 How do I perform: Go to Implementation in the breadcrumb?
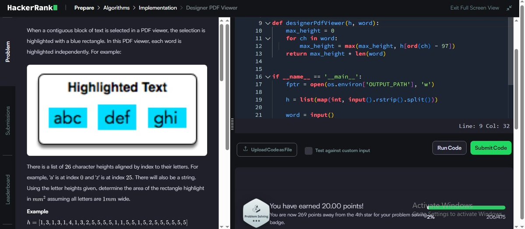[158, 8]
